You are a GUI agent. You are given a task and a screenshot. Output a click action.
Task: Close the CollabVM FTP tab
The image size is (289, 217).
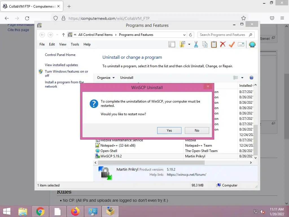(58, 6)
